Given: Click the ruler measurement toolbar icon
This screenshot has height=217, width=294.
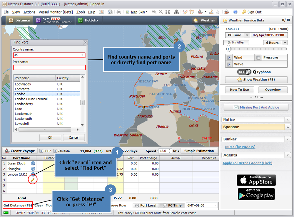Looking at the screenshot, I should (x=192, y=12).
